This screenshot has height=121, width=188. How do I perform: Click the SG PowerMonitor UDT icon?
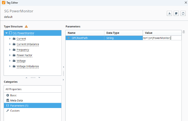(x=11, y=33)
